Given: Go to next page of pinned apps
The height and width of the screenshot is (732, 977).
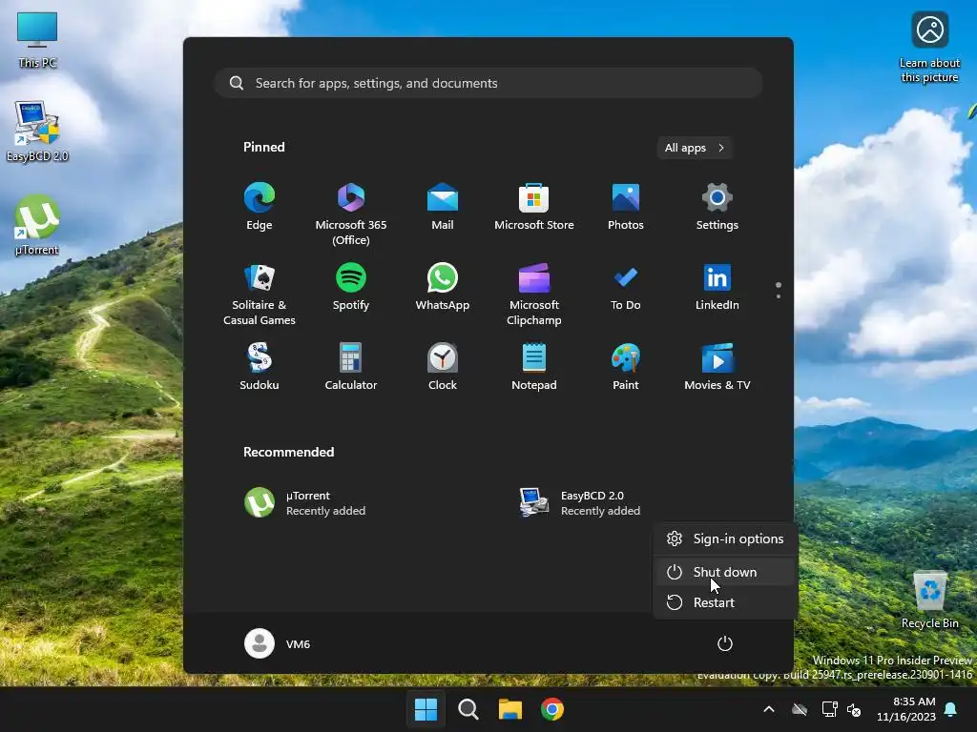Looking at the screenshot, I should [x=779, y=296].
